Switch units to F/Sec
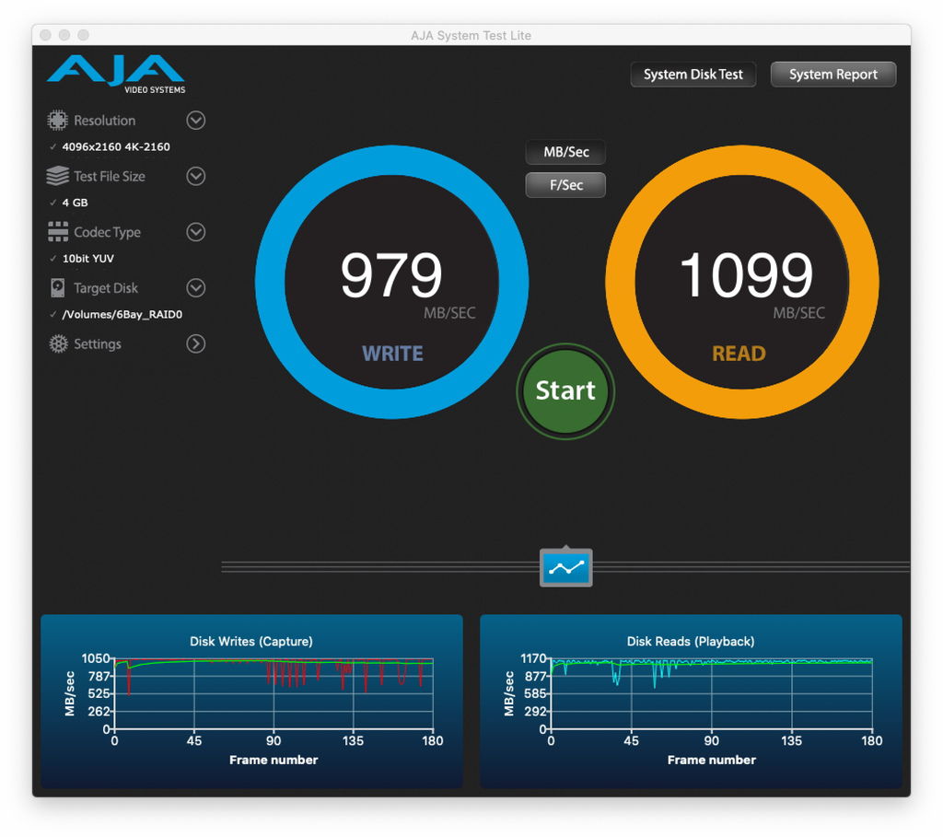 pyautogui.click(x=565, y=185)
